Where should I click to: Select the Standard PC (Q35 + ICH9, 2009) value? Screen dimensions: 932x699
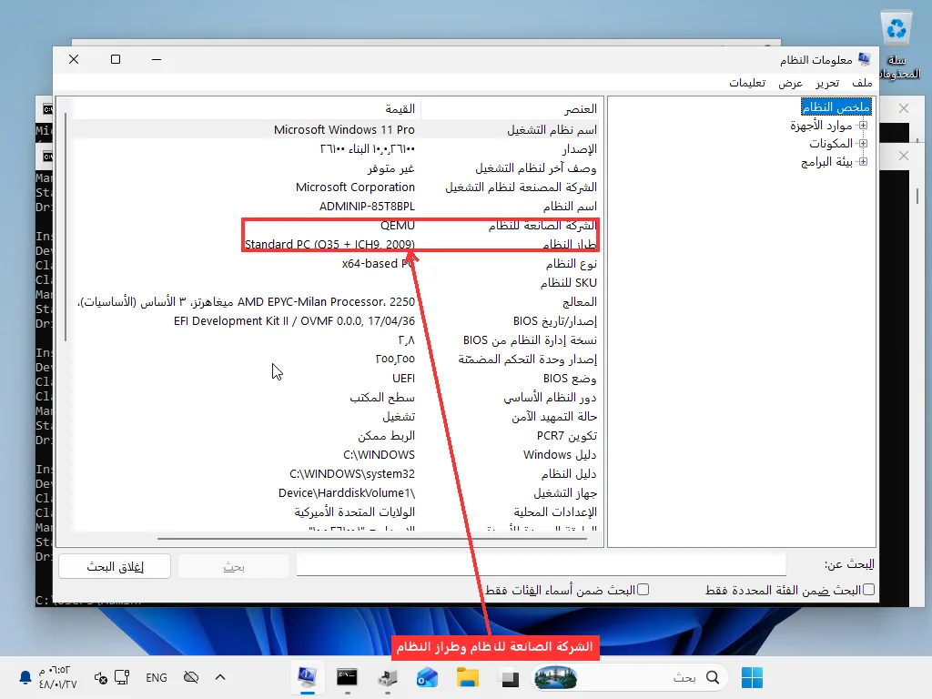tap(329, 244)
